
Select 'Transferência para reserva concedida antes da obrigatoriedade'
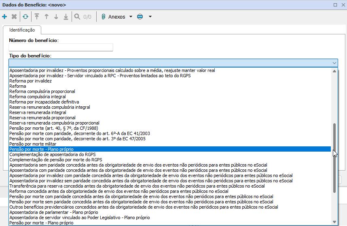170,186
